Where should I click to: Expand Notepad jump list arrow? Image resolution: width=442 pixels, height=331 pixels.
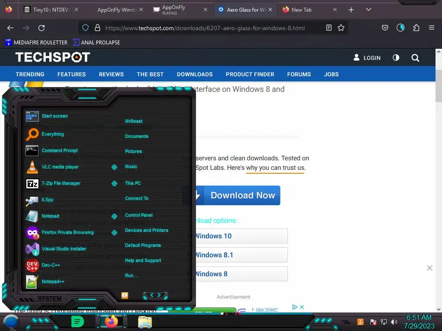pyautogui.click(x=114, y=216)
